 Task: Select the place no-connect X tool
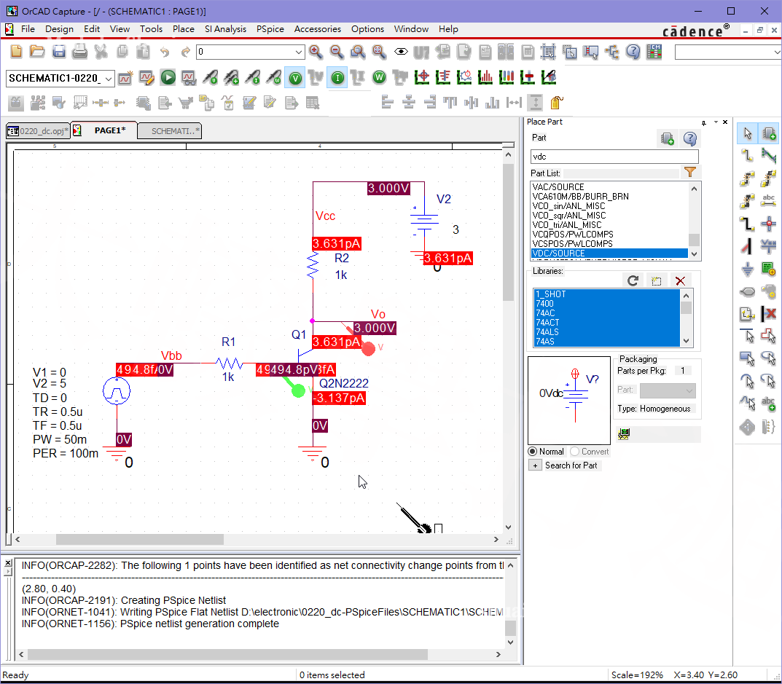769,313
